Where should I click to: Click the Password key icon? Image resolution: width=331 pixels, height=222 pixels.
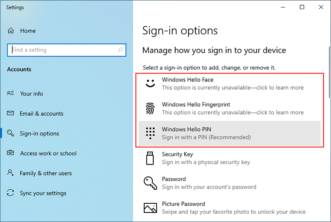(x=150, y=183)
